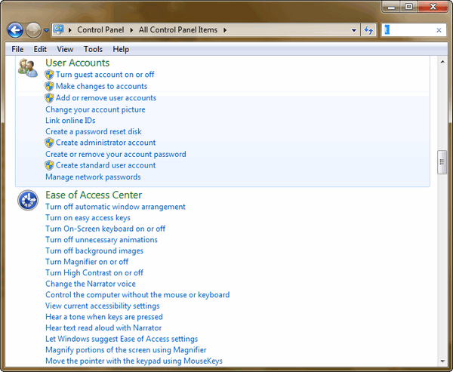The image size is (453, 372).
Task: Open Change the Narrator voice
Action: [x=91, y=284]
